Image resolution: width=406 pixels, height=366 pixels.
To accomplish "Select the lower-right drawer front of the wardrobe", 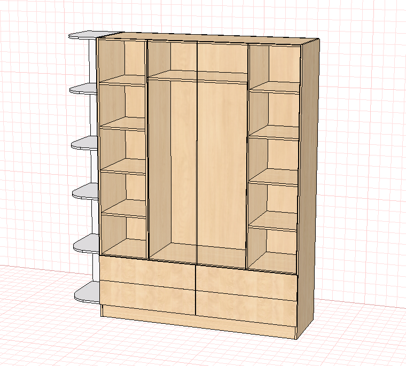I will [x=246, y=308].
